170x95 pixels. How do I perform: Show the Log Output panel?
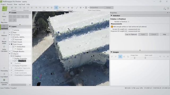click(x=4, y=75)
